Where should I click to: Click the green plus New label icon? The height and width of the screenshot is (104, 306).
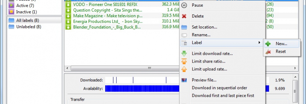tap(268, 44)
